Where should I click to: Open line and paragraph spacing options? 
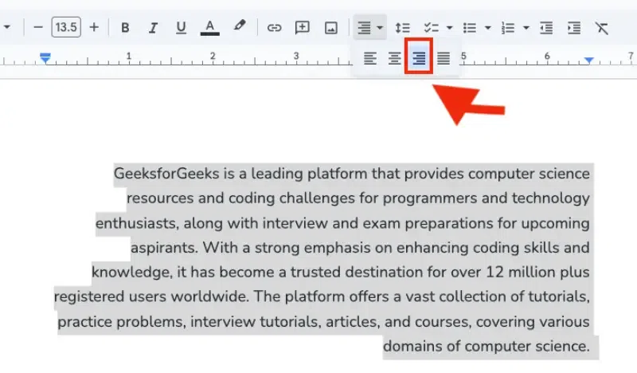tap(403, 28)
